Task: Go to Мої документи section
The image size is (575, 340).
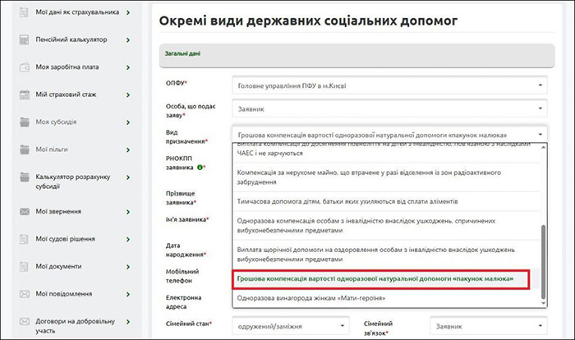Action: coord(58,267)
